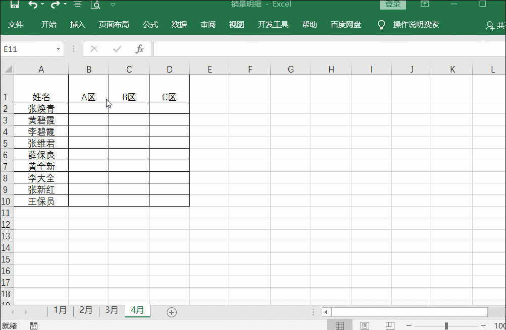Open the 数据 ribbon tab
The image size is (506, 330).
(x=178, y=24)
